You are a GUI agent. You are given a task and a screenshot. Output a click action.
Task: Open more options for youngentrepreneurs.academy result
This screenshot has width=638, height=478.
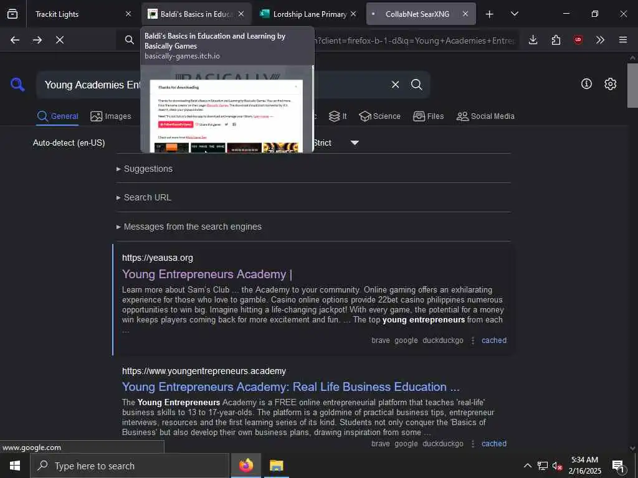pyautogui.click(x=473, y=444)
